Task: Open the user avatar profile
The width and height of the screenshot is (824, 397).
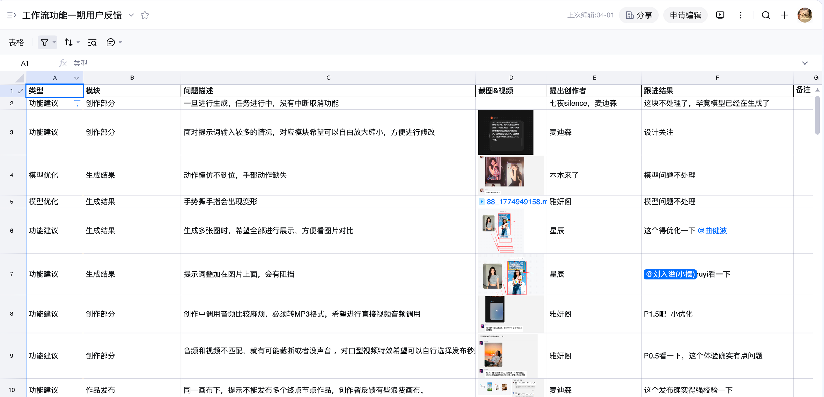Action: pos(805,15)
